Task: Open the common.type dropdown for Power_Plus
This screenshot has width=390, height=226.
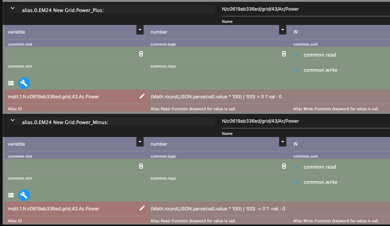Action: pos(282,30)
